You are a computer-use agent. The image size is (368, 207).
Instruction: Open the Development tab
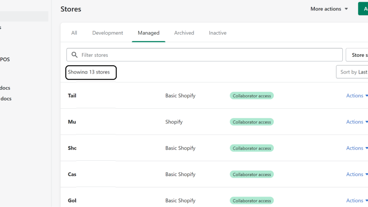[107, 33]
